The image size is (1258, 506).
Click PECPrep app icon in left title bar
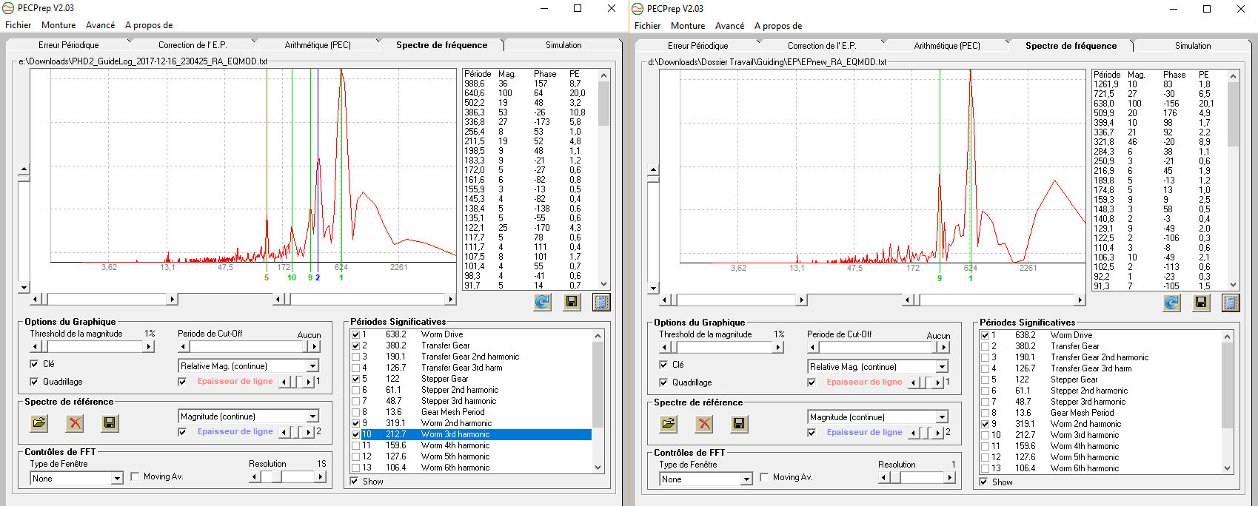point(9,8)
